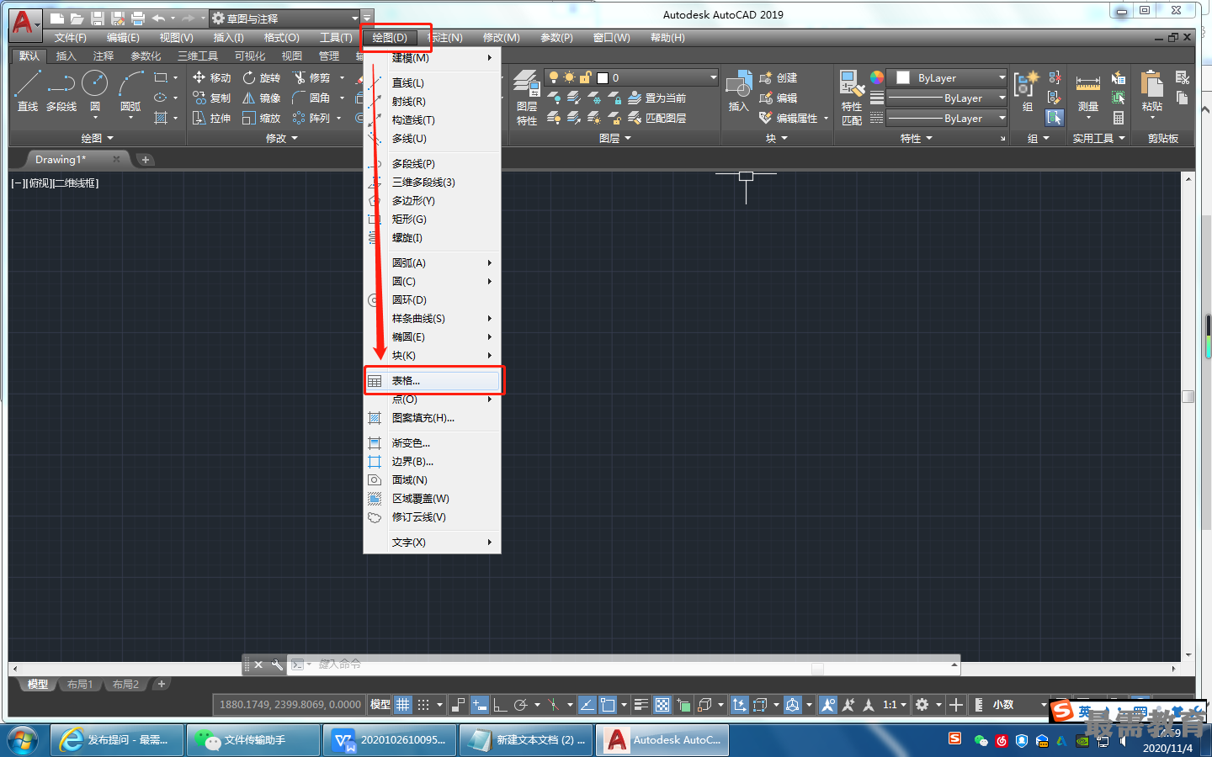Click the 镜像 mirror tool
The image size is (1212, 757).
pyautogui.click(x=262, y=98)
